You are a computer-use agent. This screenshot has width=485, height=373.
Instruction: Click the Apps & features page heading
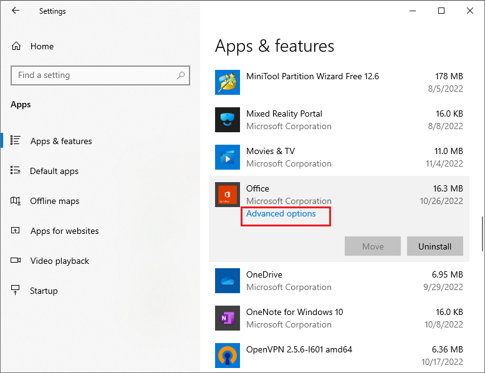click(x=274, y=46)
